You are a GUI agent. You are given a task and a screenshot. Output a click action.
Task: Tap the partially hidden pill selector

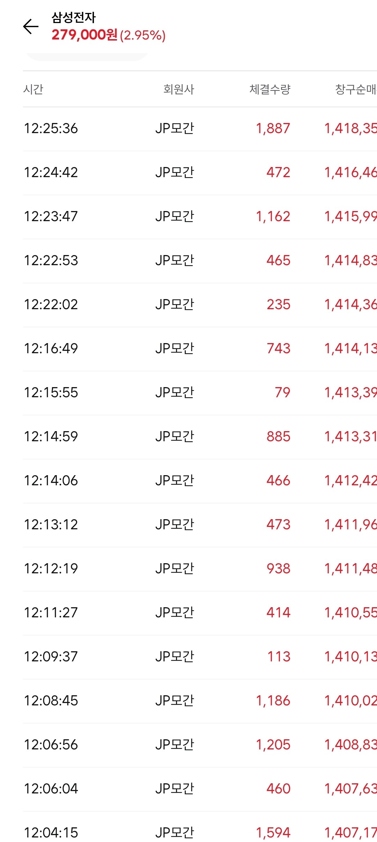pyautogui.click(x=87, y=57)
